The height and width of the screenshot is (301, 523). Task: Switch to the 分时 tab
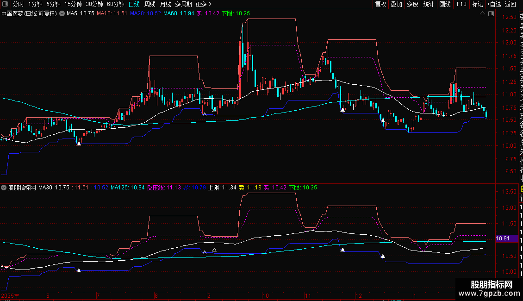(x=18, y=4)
